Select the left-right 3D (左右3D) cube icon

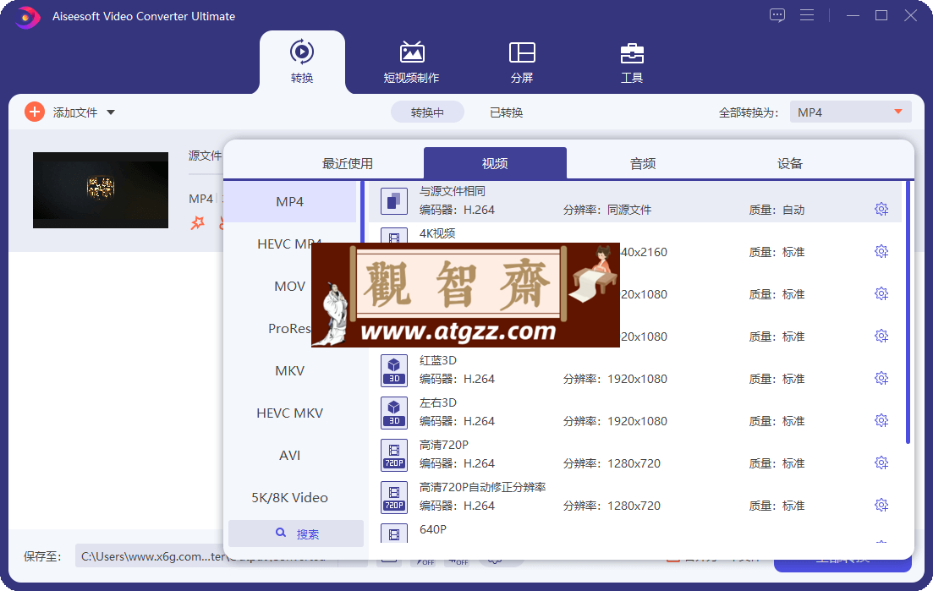point(394,412)
